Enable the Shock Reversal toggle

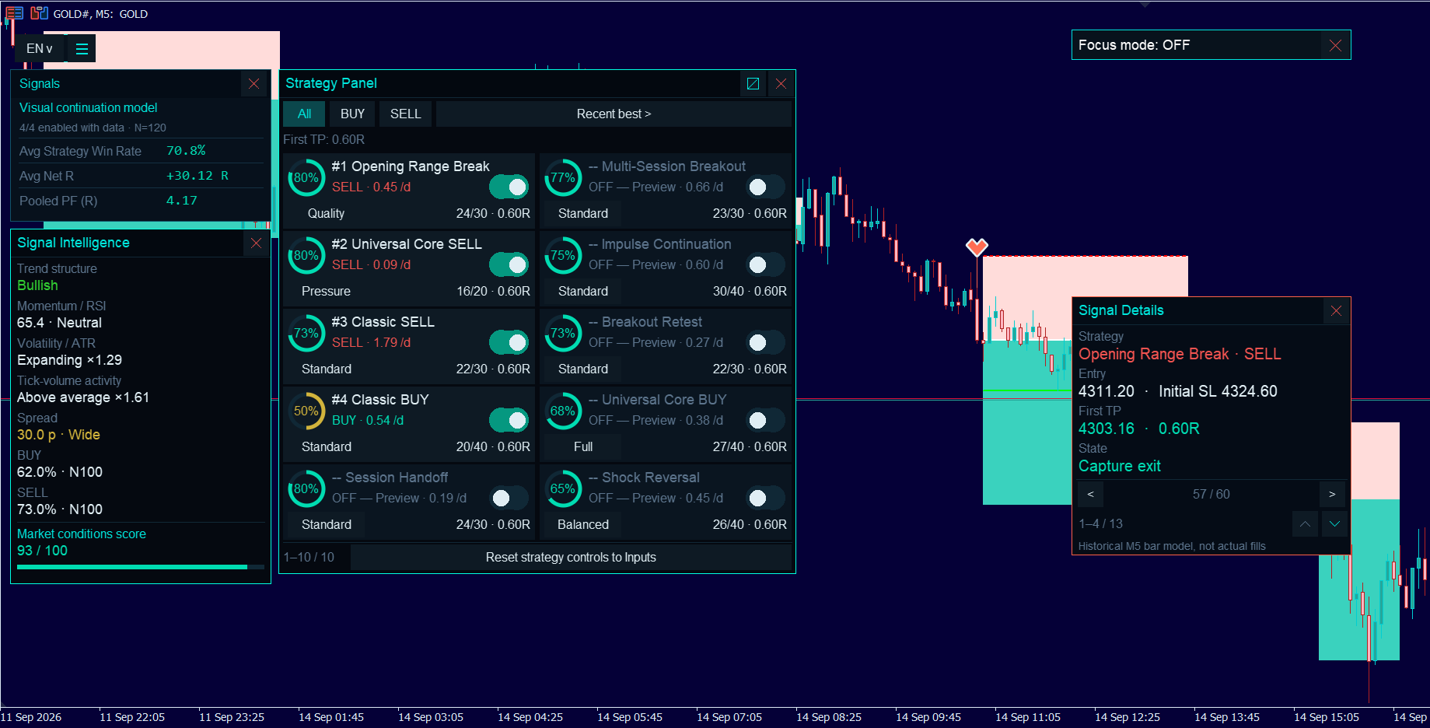765,498
